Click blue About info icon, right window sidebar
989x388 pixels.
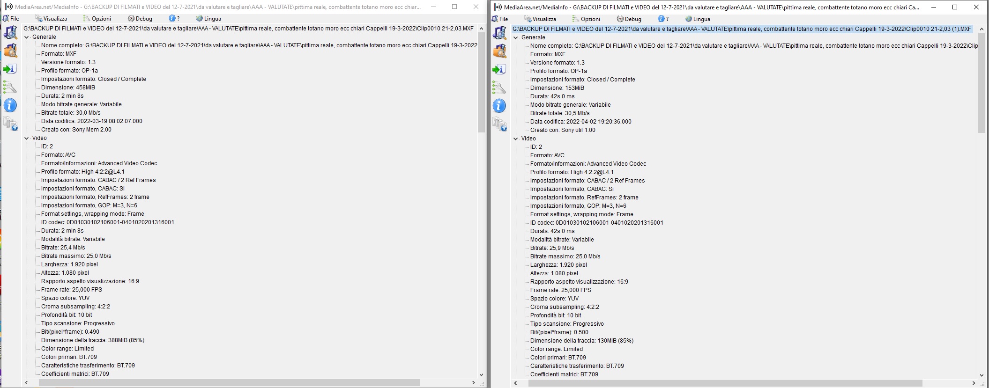pos(499,106)
